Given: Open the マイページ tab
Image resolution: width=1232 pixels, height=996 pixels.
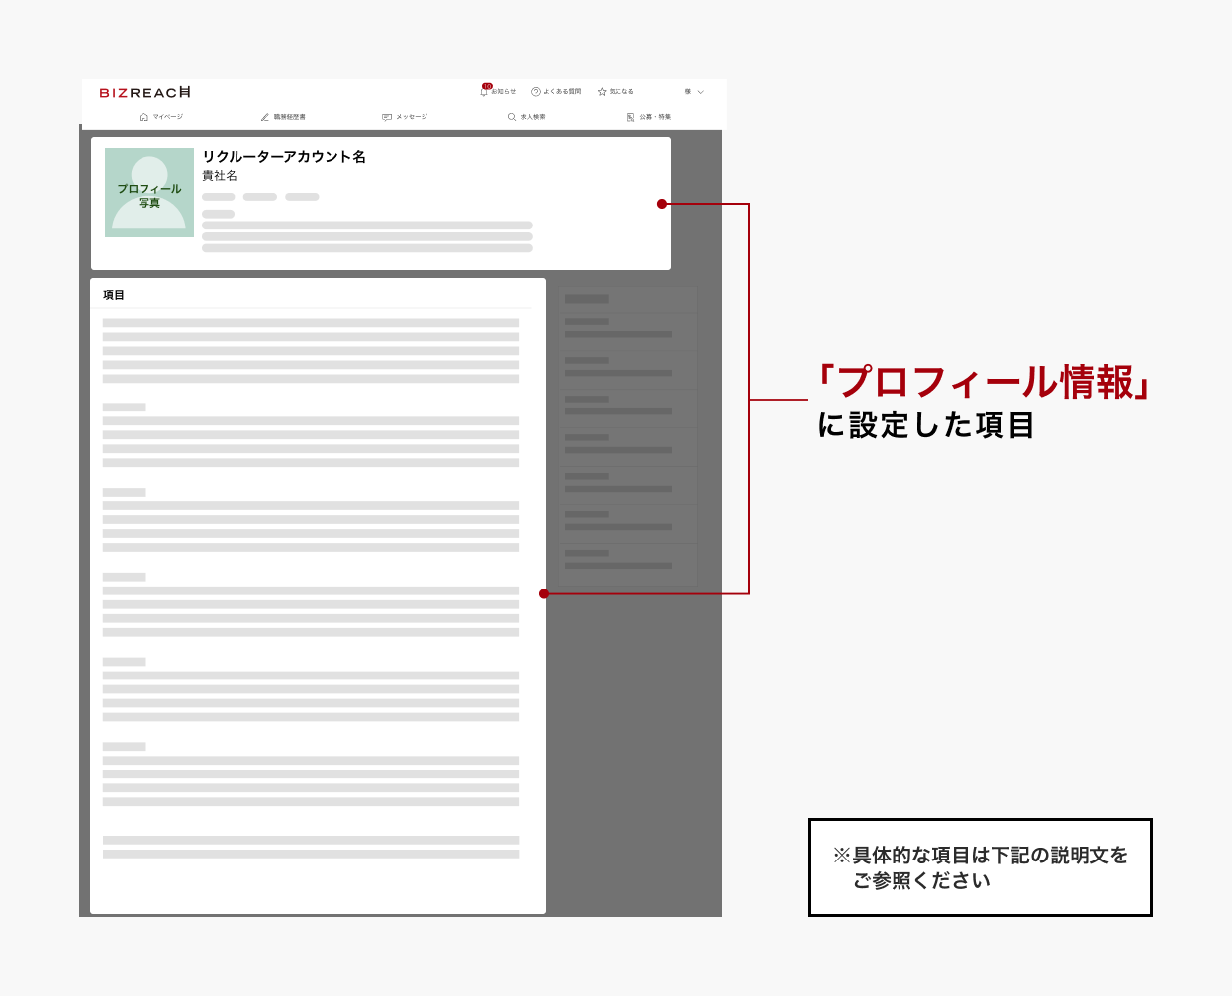Looking at the screenshot, I should pos(168,117).
